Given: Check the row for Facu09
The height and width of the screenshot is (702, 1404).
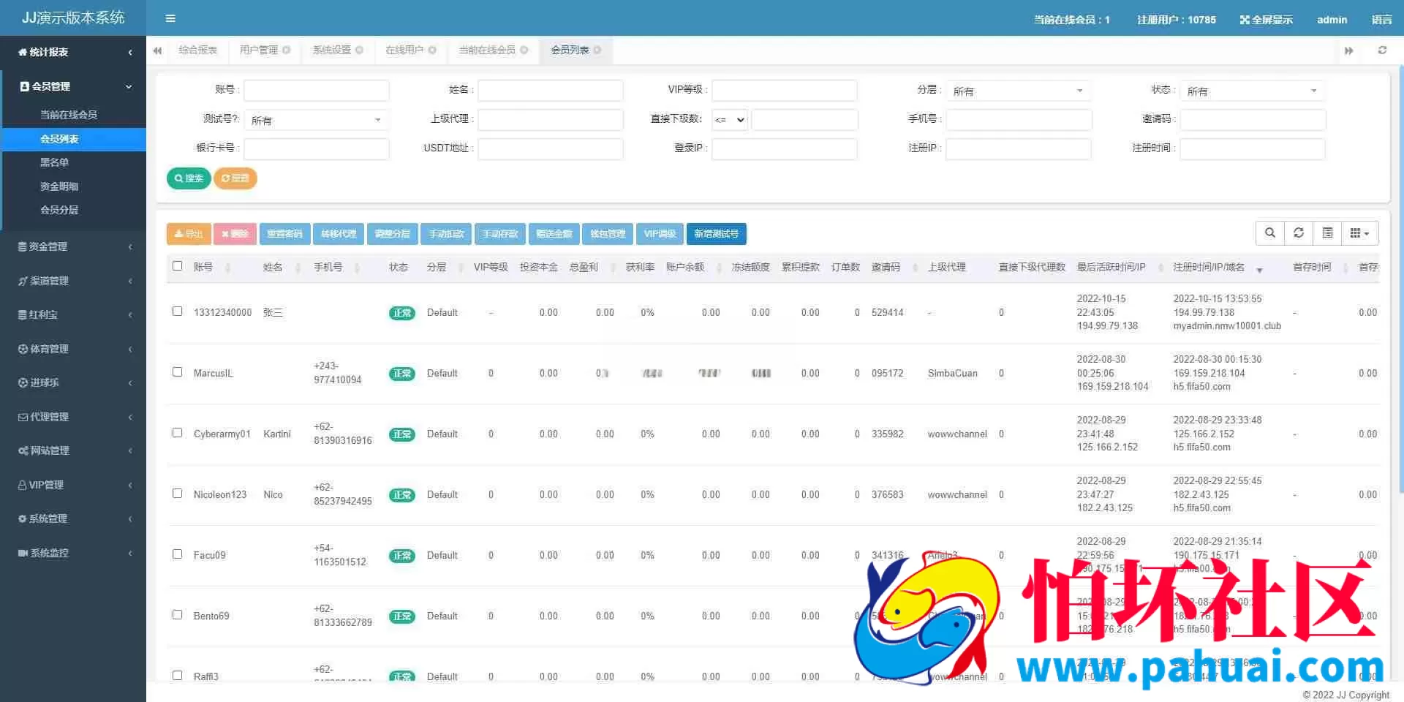Looking at the screenshot, I should (x=177, y=554).
